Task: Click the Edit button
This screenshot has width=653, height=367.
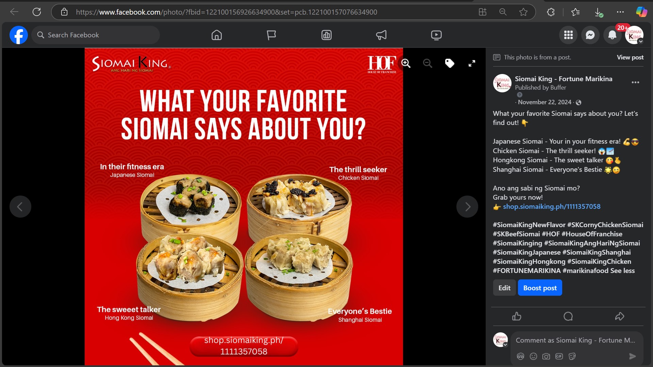Action: (x=504, y=288)
